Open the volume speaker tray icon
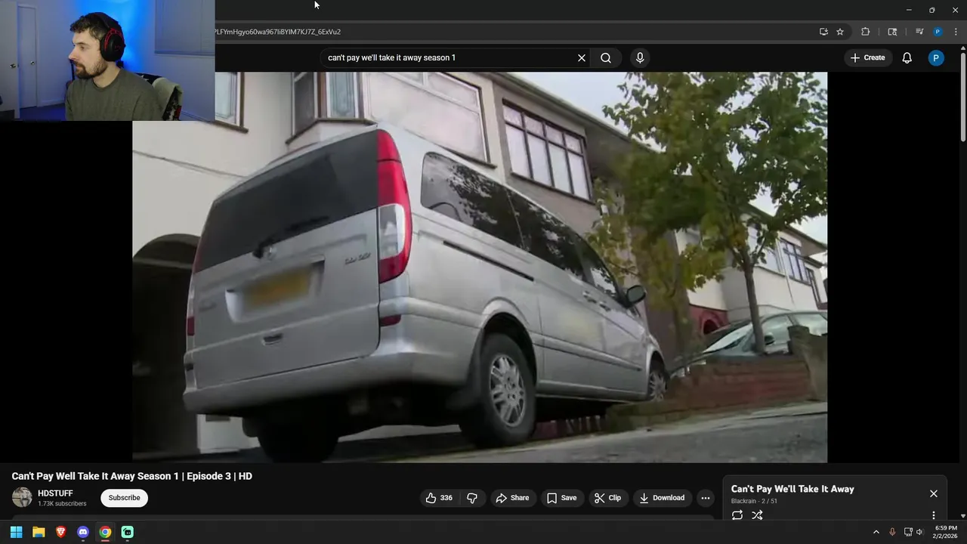The height and width of the screenshot is (544, 967). (x=919, y=532)
